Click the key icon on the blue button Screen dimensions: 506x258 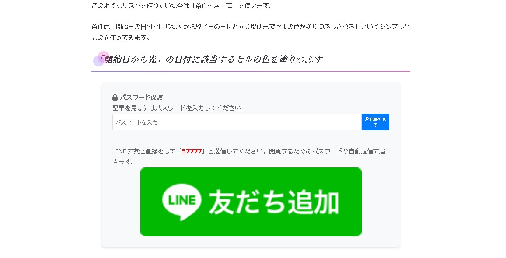(x=366, y=119)
